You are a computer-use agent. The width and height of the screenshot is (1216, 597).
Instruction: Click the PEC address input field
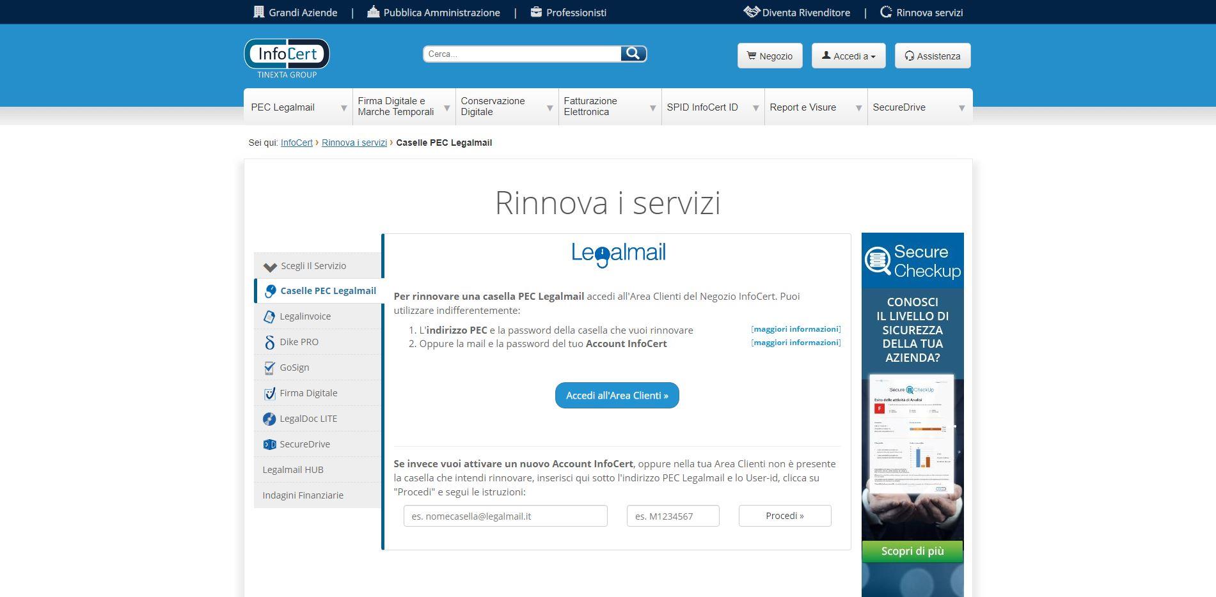(505, 516)
